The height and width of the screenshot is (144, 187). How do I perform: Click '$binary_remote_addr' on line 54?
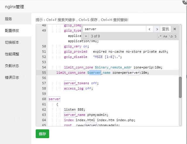click(x=113, y=67)
